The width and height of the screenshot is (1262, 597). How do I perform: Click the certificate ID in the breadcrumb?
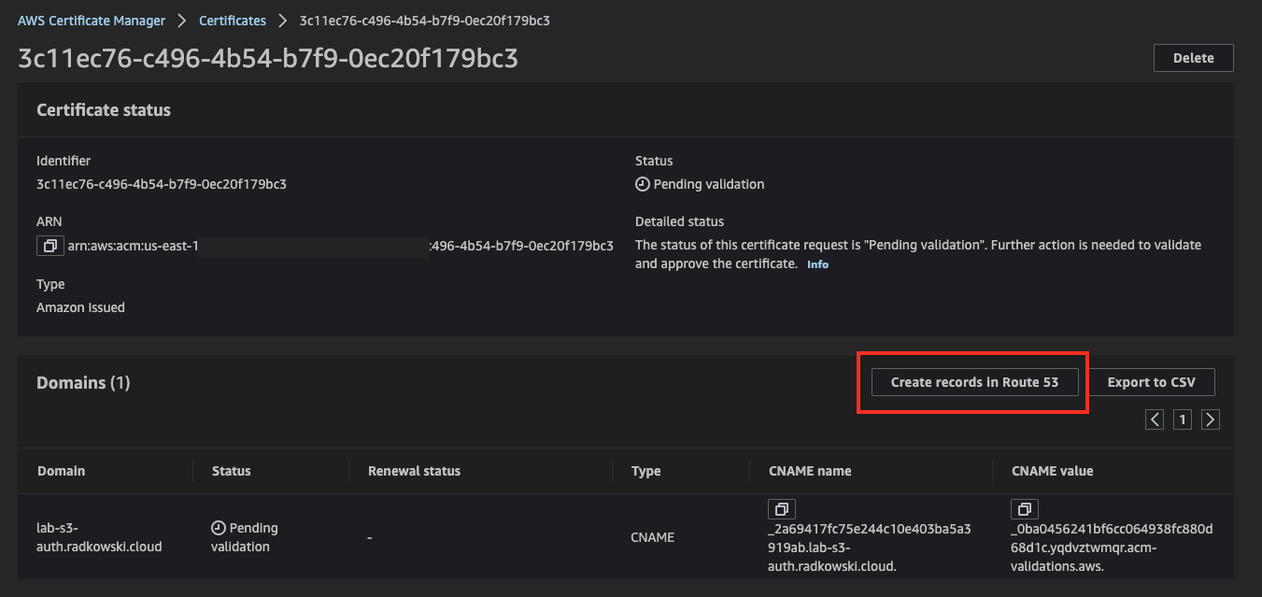tap(425, 21)
